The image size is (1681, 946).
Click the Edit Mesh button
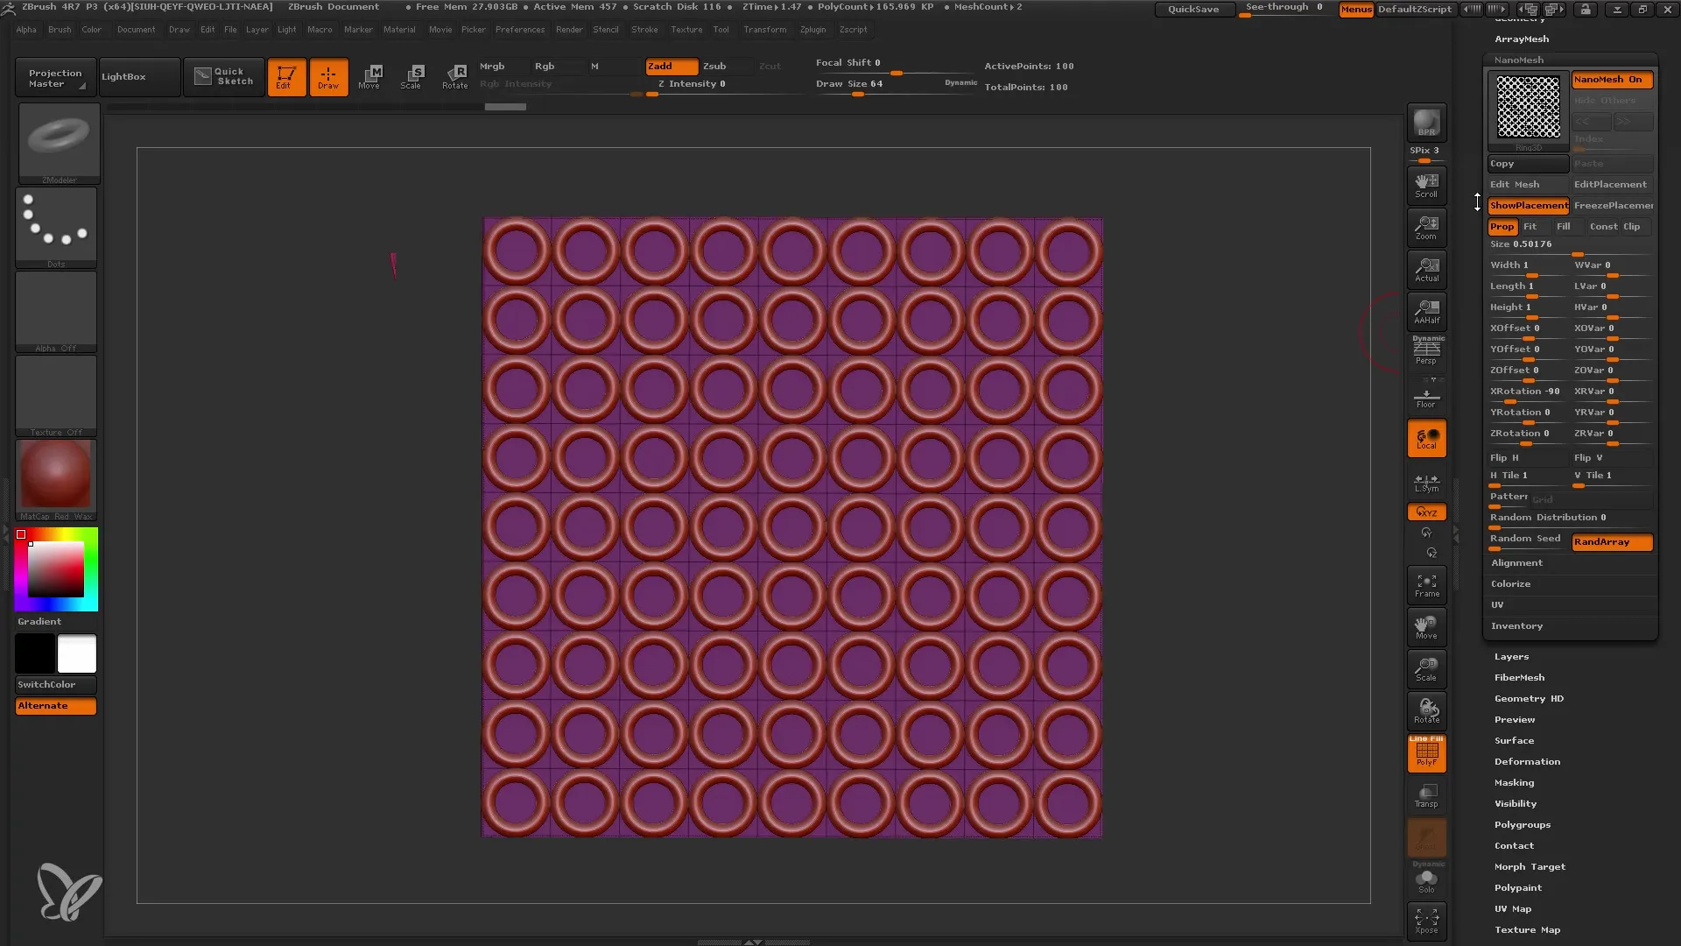(1516, 184)
